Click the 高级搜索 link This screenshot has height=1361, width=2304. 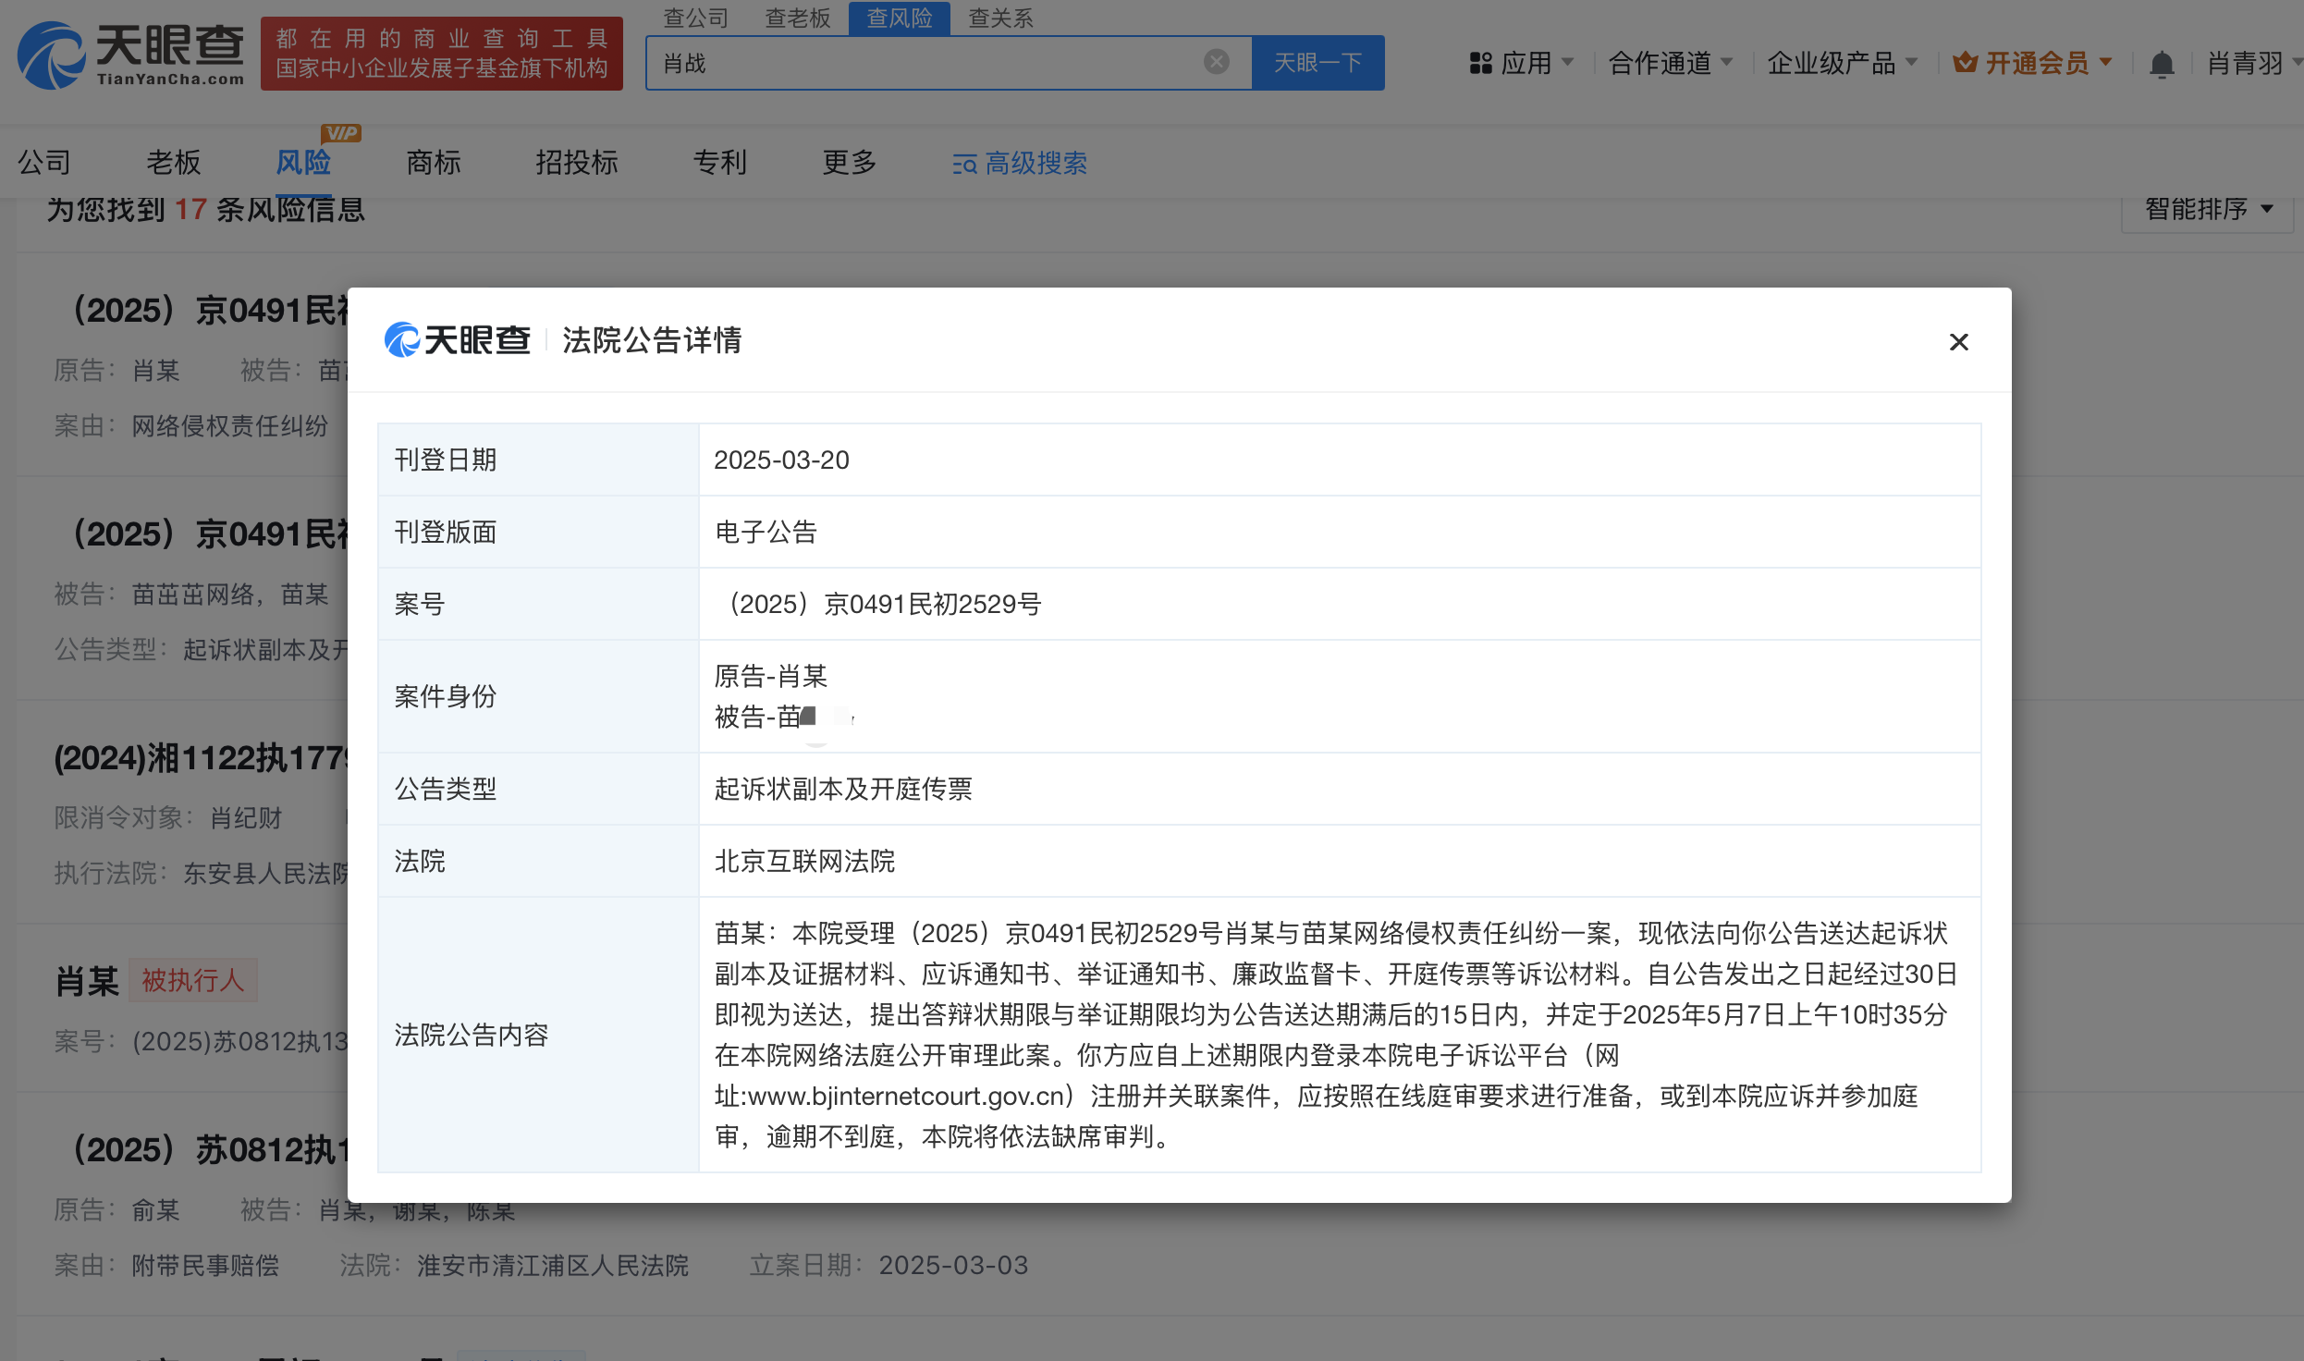click(x=1035, y=164)
